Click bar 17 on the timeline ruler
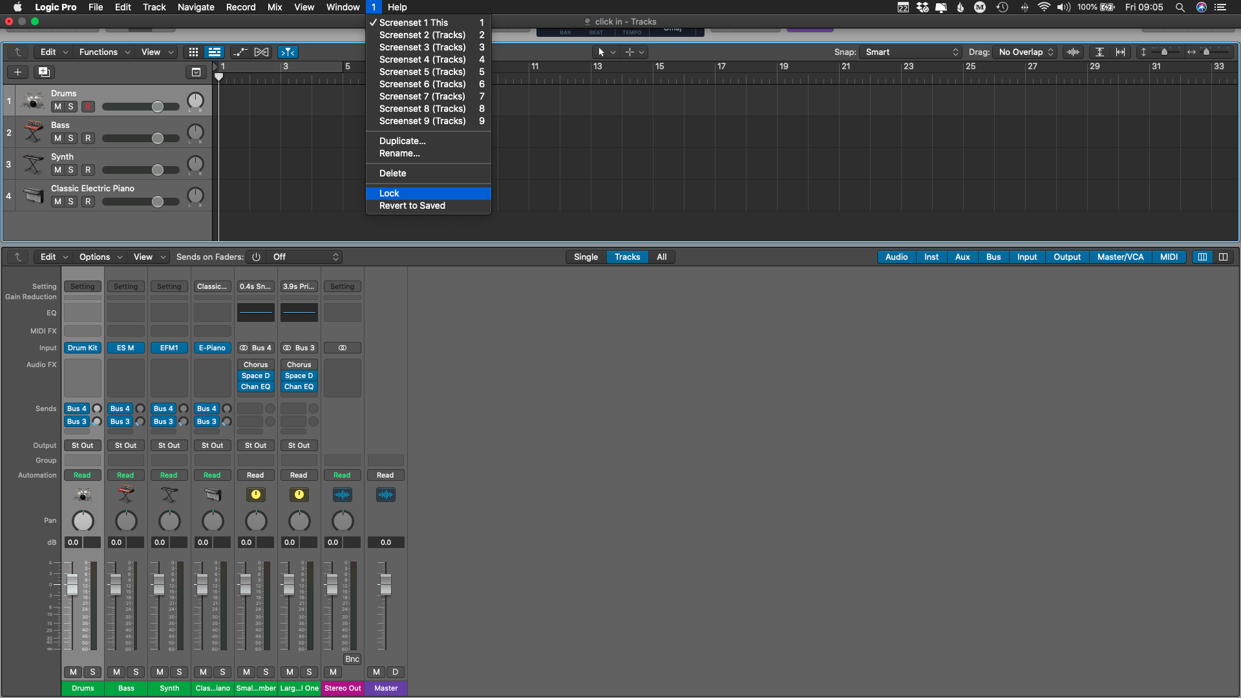This screenshot has height=698, width=1241. [x=721, y=67]
